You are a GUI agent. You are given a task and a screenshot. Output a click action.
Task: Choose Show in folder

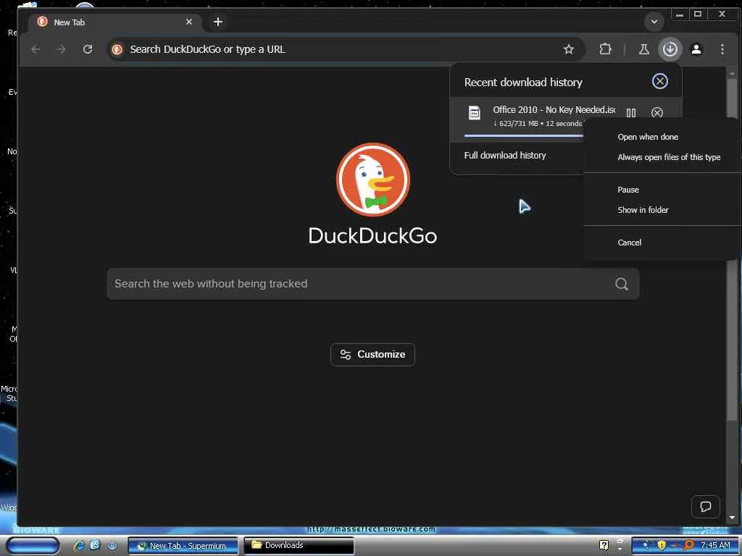[643, 210]
